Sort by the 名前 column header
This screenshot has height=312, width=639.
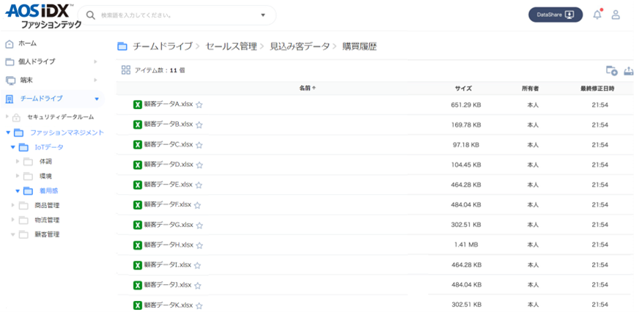coord(307,88)
